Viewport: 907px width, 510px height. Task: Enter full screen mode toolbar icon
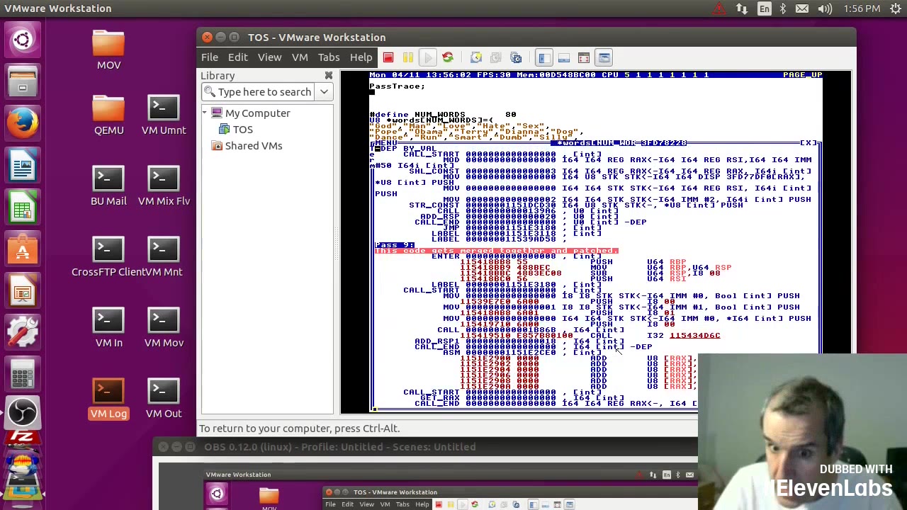[584, 57]
